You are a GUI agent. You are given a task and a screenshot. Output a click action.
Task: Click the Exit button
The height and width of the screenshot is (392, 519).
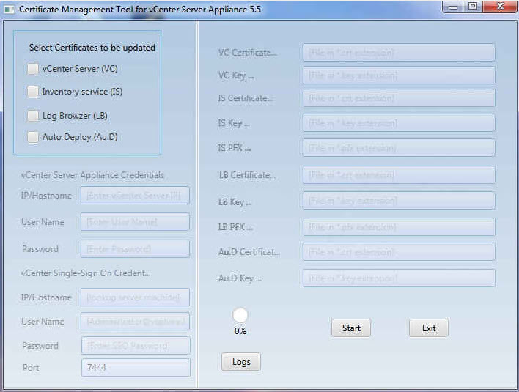(429, 328)
